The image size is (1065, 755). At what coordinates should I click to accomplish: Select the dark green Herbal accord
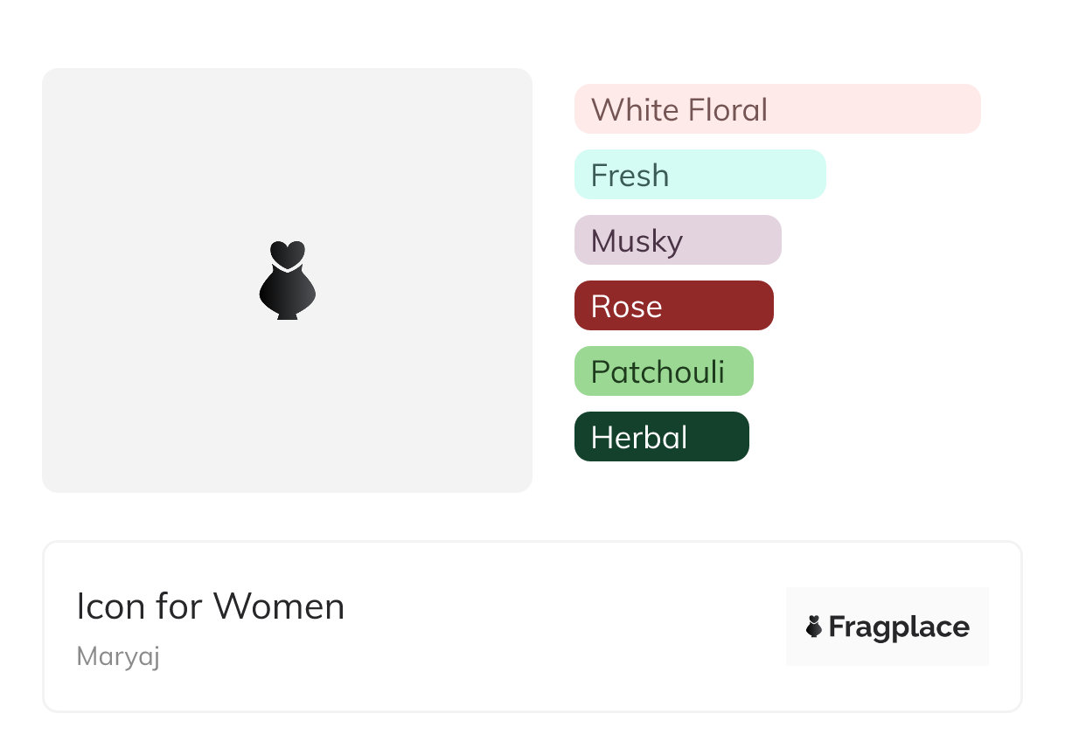pyautogui.click(x=661, y=437)
